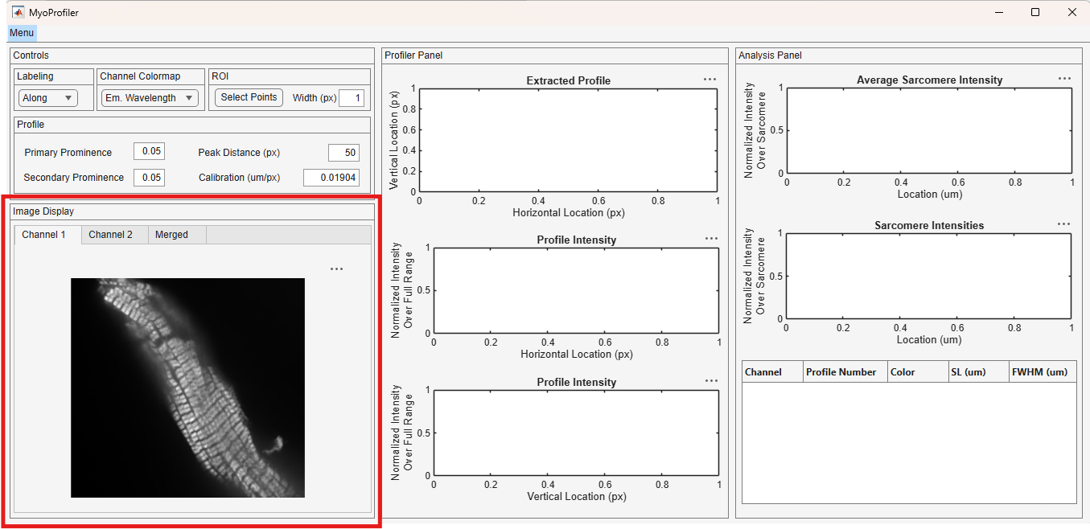Open ellipsis menu above Vertical Location intensity plot
This screenshot has width=1090, height=529.
pos(711,381)
